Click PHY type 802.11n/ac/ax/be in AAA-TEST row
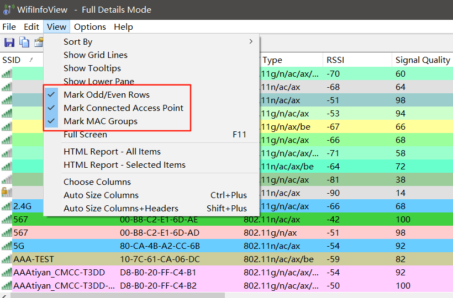The image size is (453, 298). click(x=278, y=259)
